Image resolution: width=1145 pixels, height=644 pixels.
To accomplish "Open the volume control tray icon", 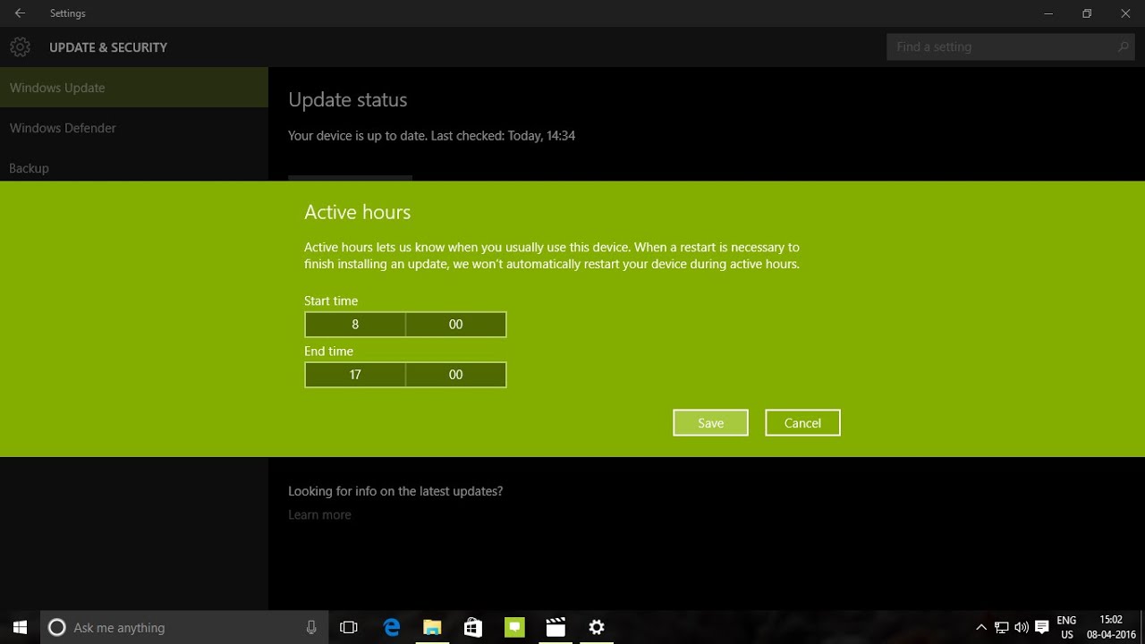I will coord(1022,627).
